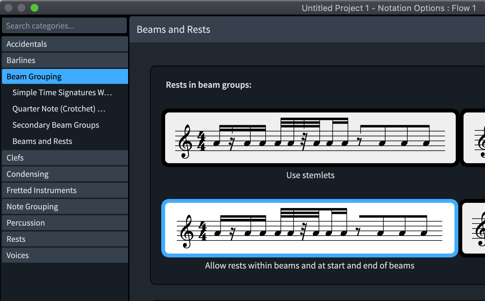Screen dimensions: 485x301
Task: Select Allow rests within beams option
Action: click(x=309, y=228)
